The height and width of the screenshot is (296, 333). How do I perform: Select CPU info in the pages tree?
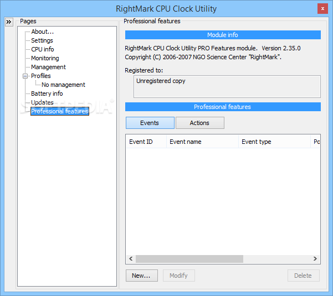click(x=43, y=49)
